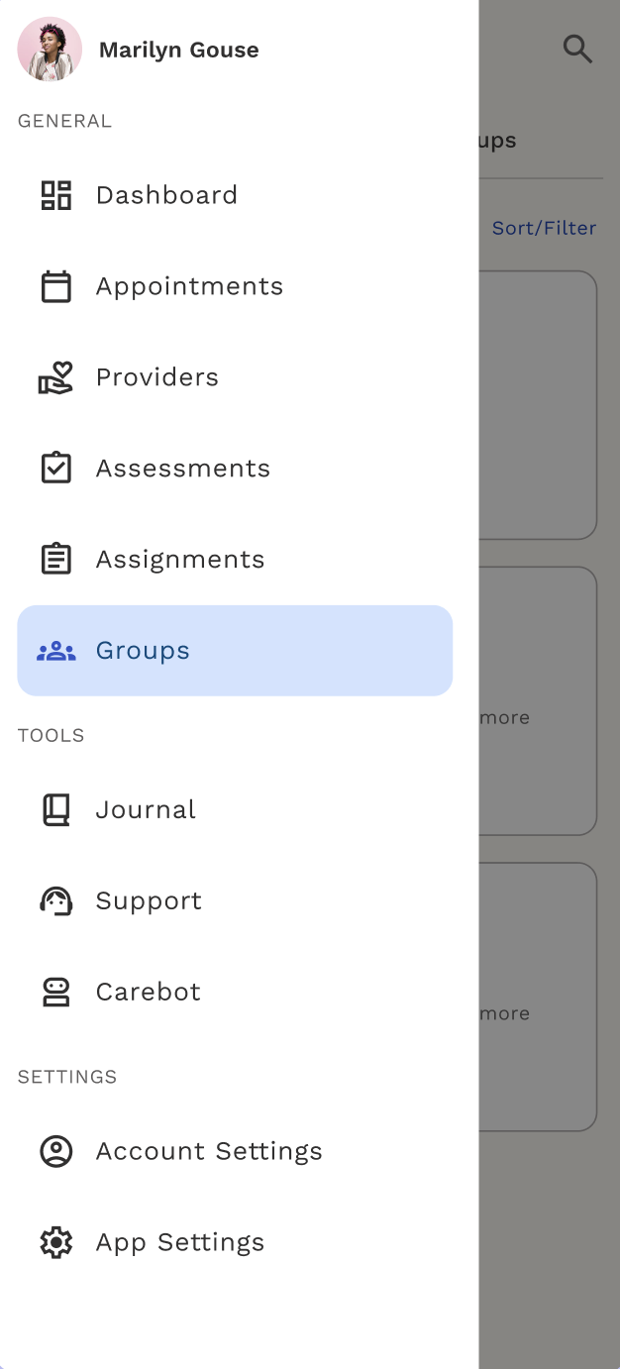Open the Carebot menu label
620x1369 pixels.
[x=149, y=993]
